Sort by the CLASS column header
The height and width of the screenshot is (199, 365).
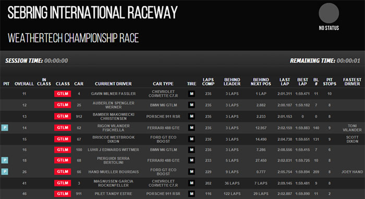point(63,84)
